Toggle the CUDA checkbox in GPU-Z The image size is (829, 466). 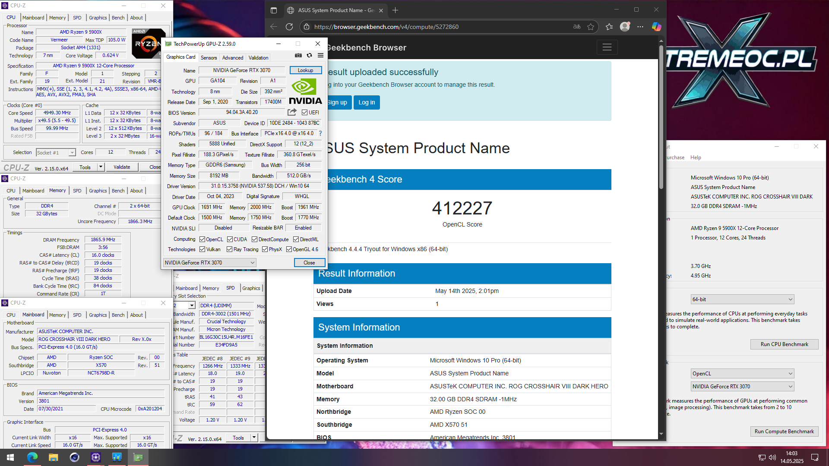pyautogui.click(x=230, y=239)
